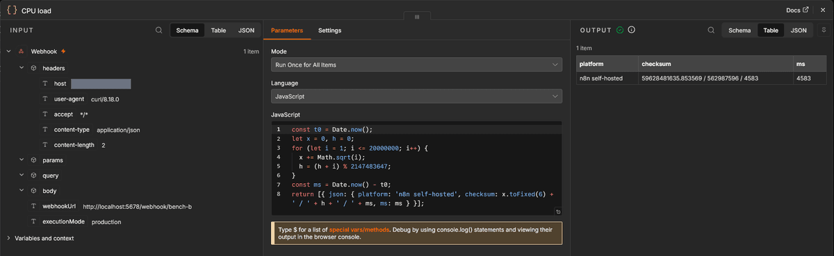Click the accept field type icon
Image resolution: width=834 pixels, height=256 pixels.
45,114
